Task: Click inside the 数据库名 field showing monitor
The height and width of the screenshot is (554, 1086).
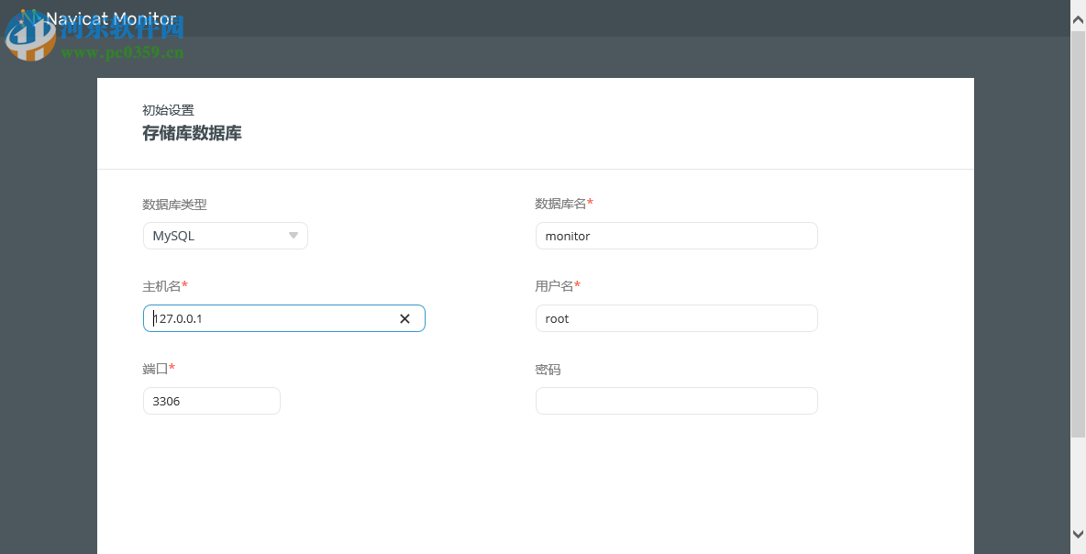Action: (676, 236)
